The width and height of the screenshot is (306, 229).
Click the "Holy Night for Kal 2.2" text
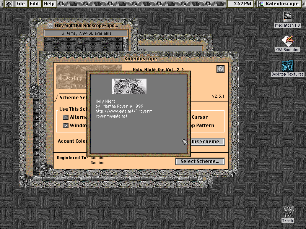(x=158, y=69)
